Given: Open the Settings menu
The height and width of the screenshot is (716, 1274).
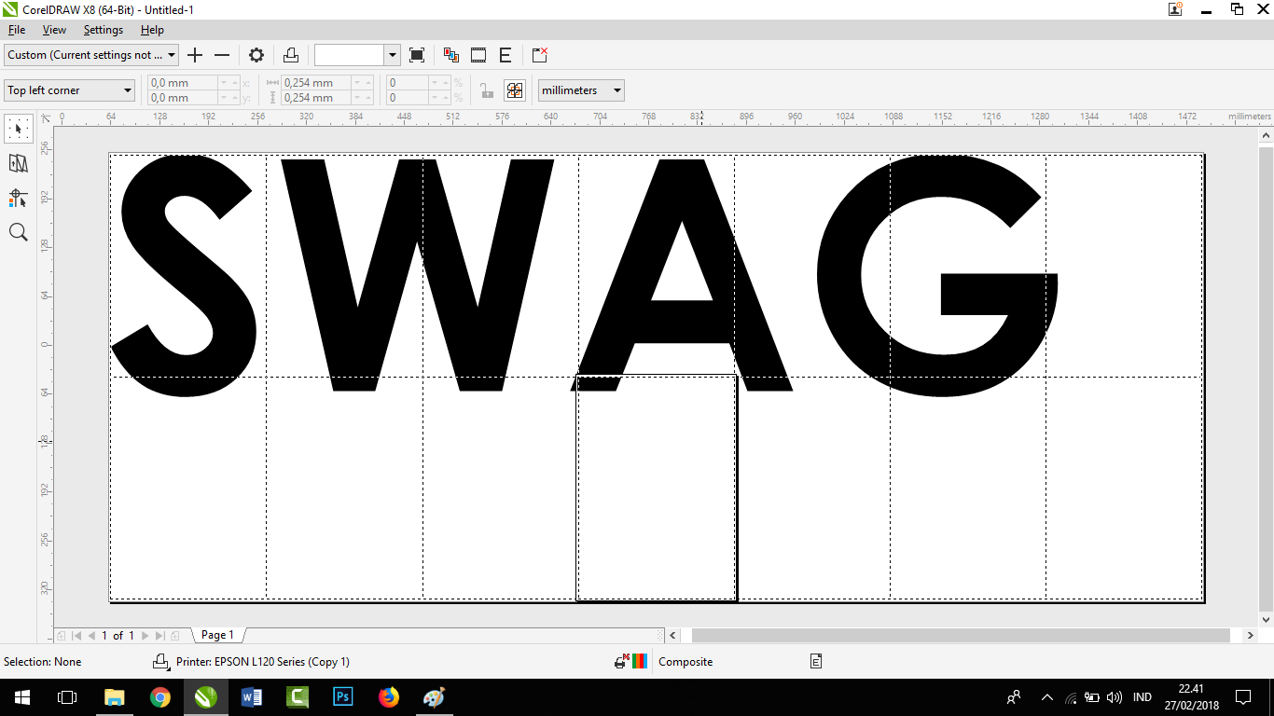Looking at the screenshot, I should click(103, 30).
